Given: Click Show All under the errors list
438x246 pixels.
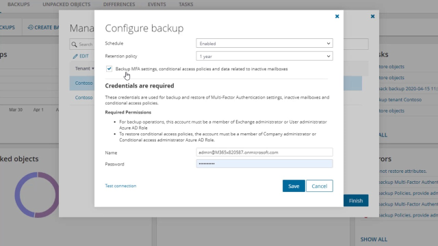Looking at the screenshot, I should [x=374, y=239].
